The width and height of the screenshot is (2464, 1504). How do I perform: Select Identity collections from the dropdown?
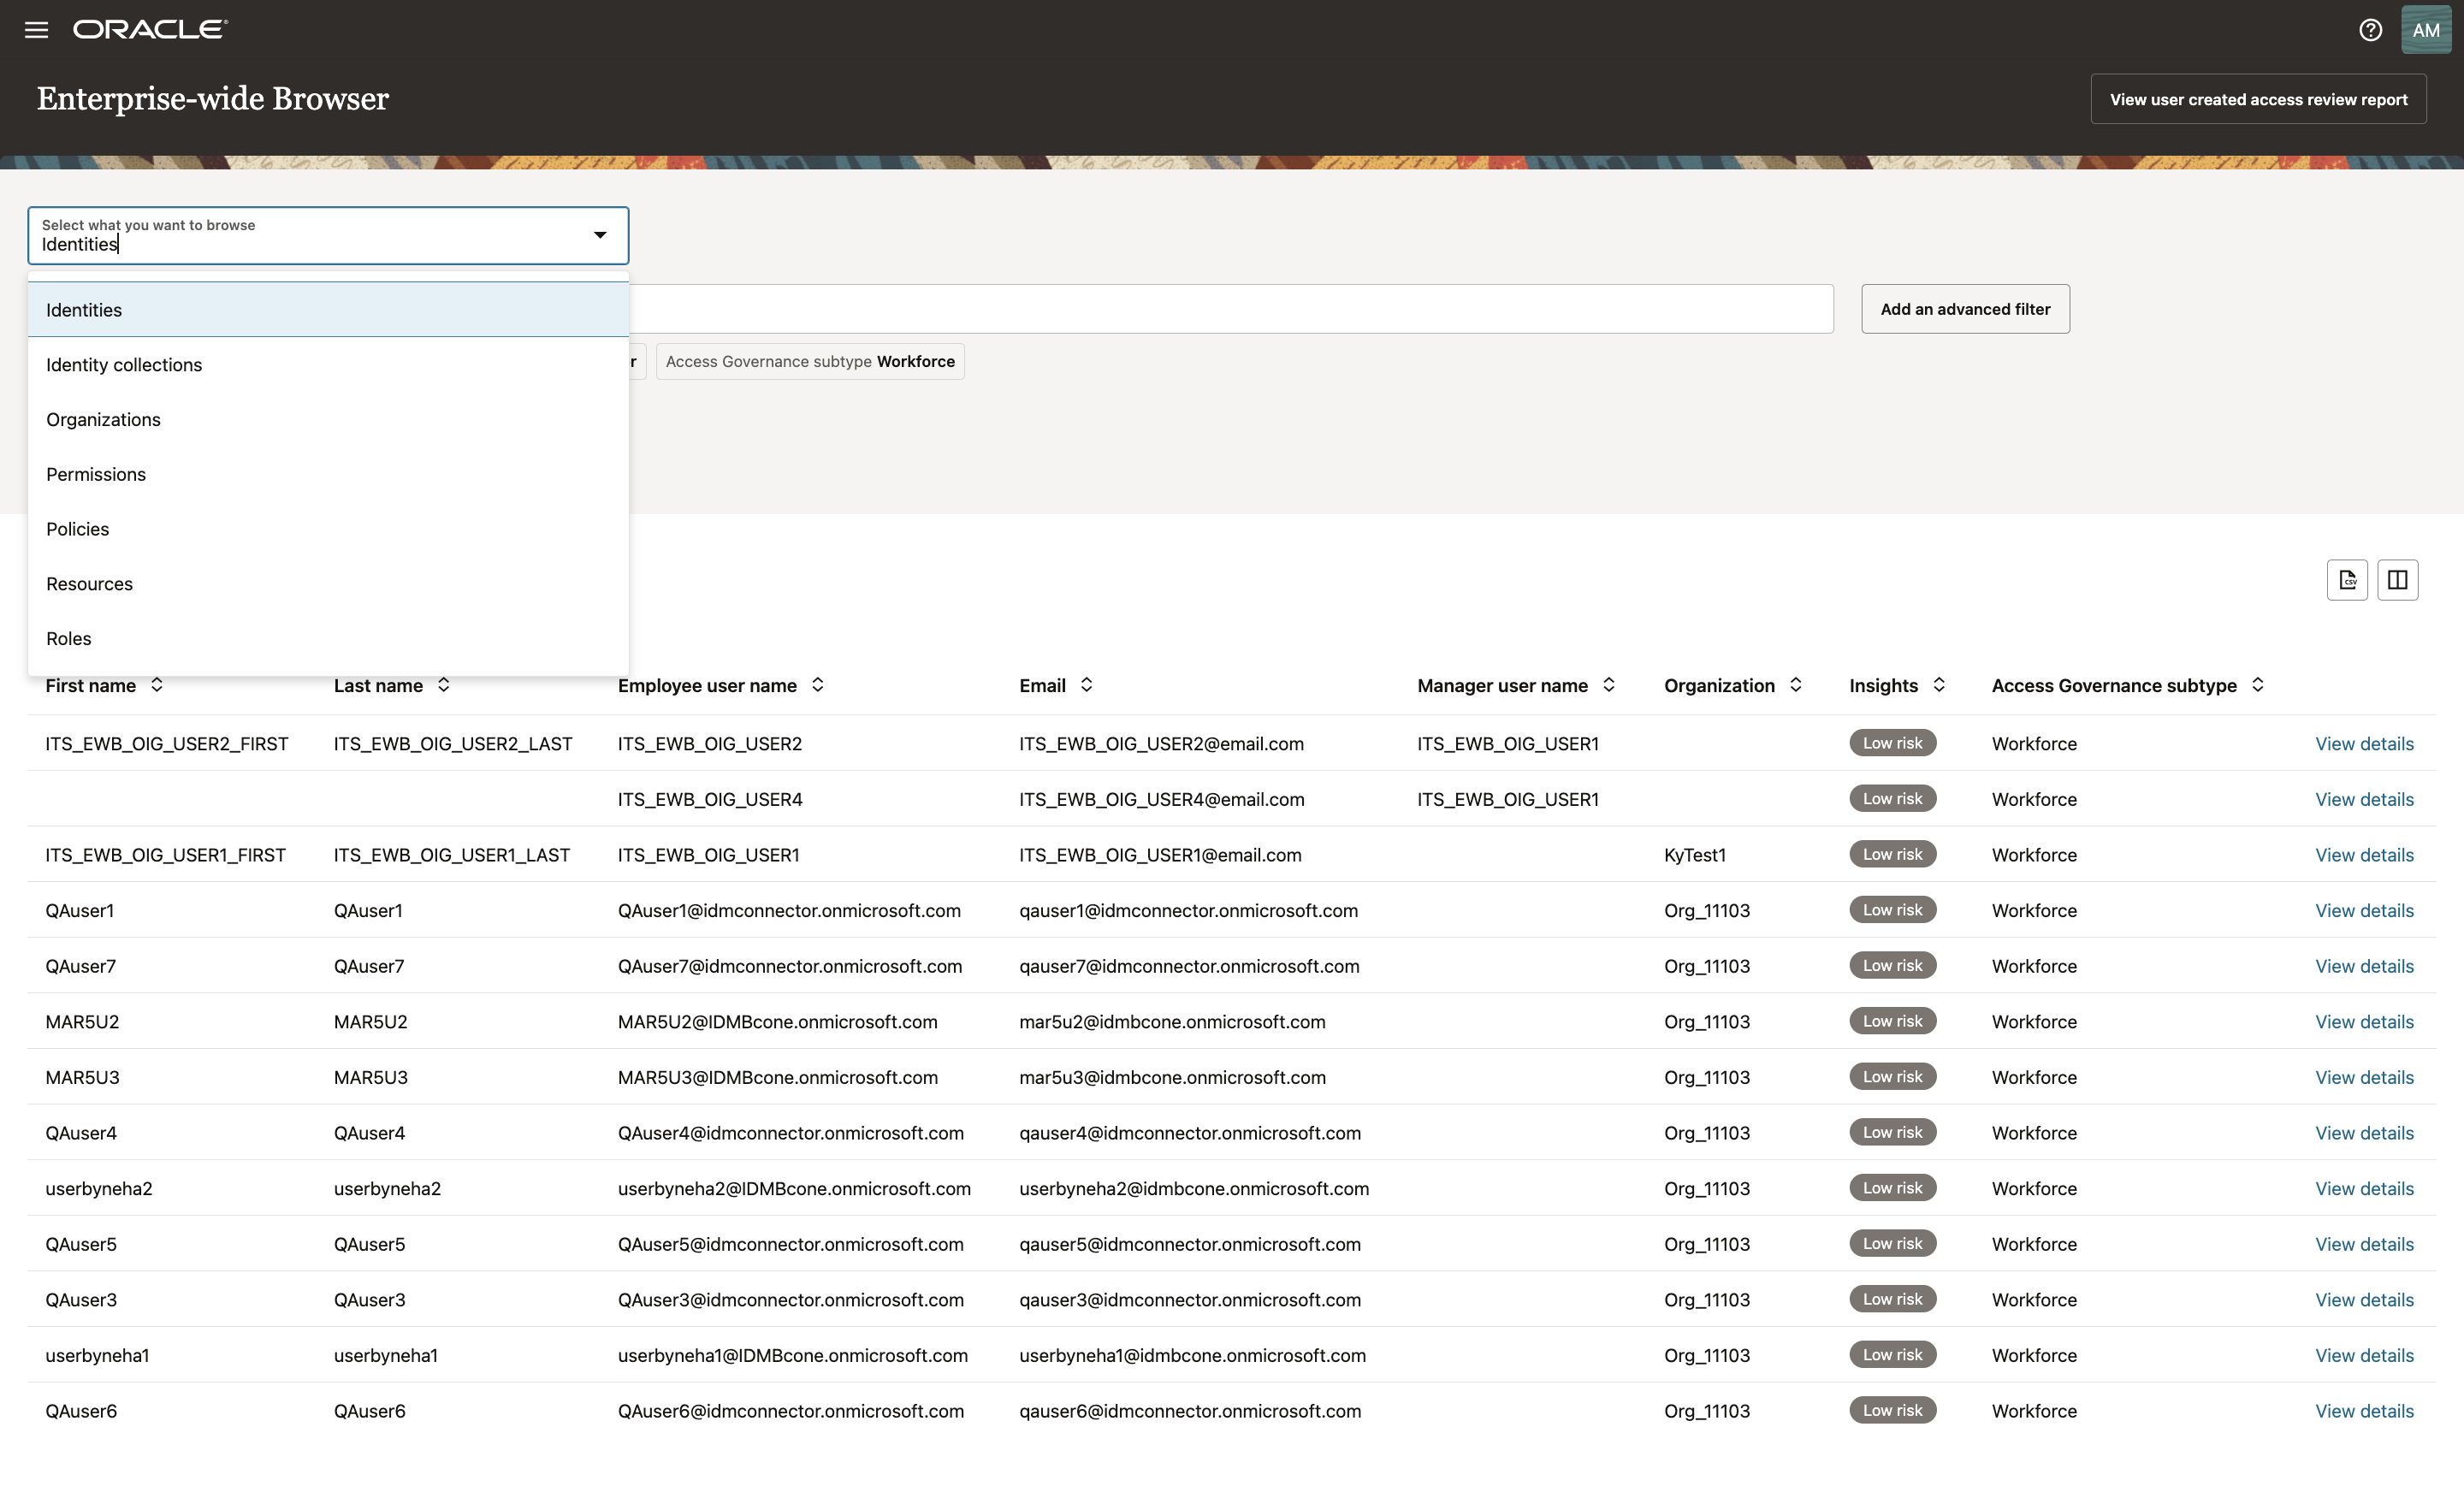(x=123, y=364)
